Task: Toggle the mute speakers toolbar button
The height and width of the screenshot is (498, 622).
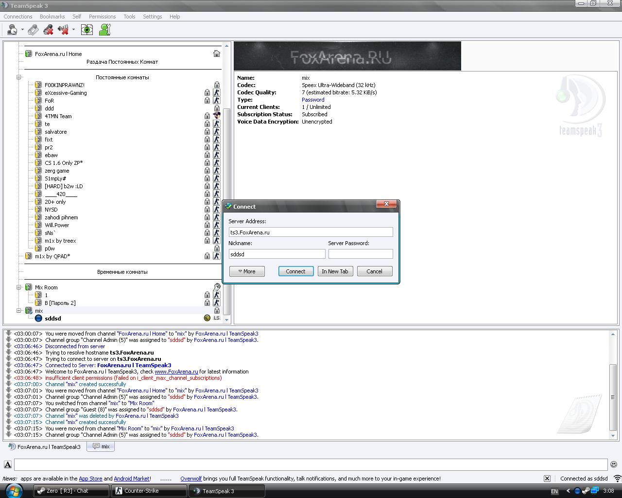Action: pos(63,30)
